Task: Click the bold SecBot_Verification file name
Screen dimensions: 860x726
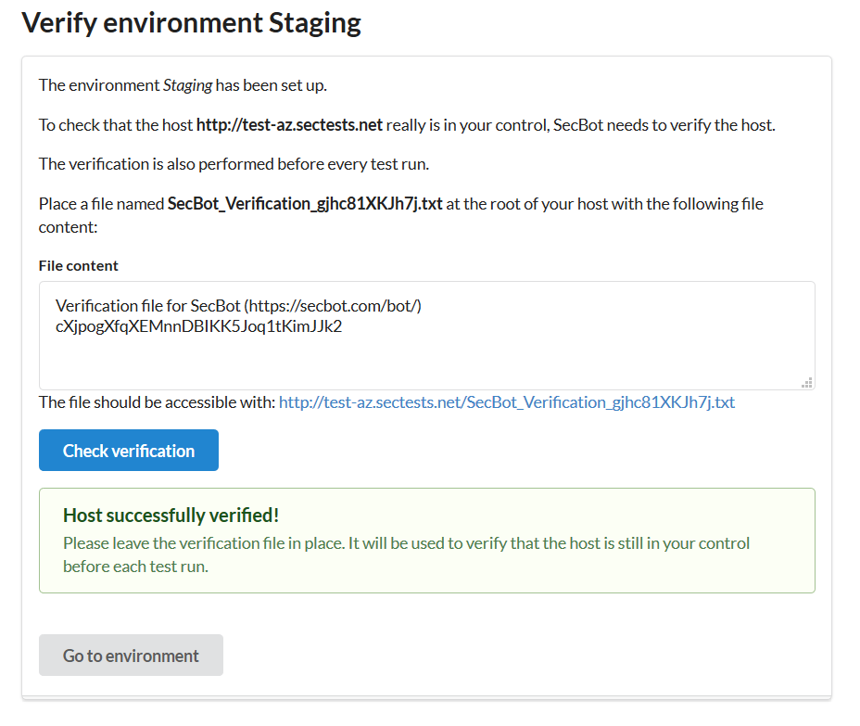Action: 305,203
